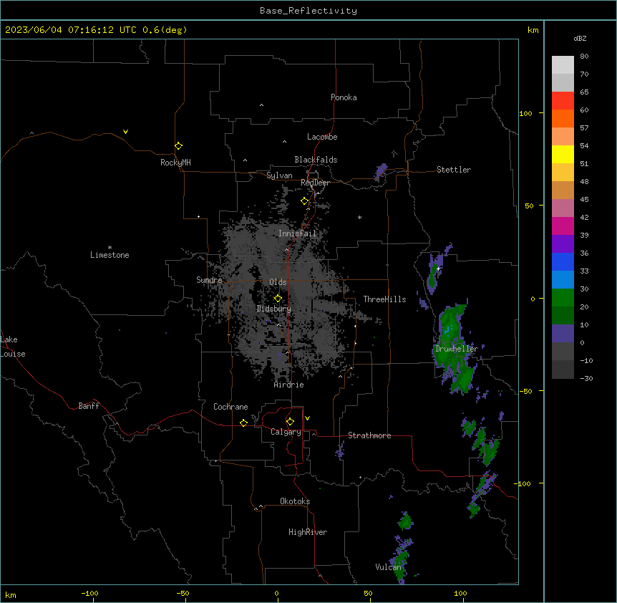Click the Calgary city label
The image size is (617, 603).
tap(286, 432)
